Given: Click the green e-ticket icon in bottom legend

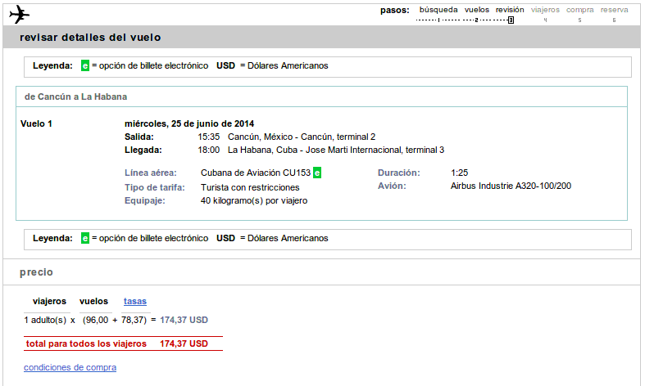Looking at the screenshot, I should pyautogui.click(x=85, y=238).
